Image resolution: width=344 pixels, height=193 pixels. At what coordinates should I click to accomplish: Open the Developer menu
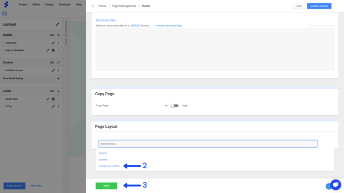coord(64,4)
